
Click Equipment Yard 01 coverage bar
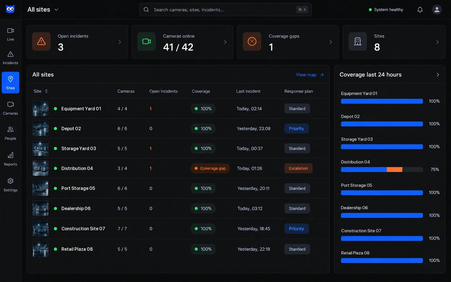(x=382, y=101)
